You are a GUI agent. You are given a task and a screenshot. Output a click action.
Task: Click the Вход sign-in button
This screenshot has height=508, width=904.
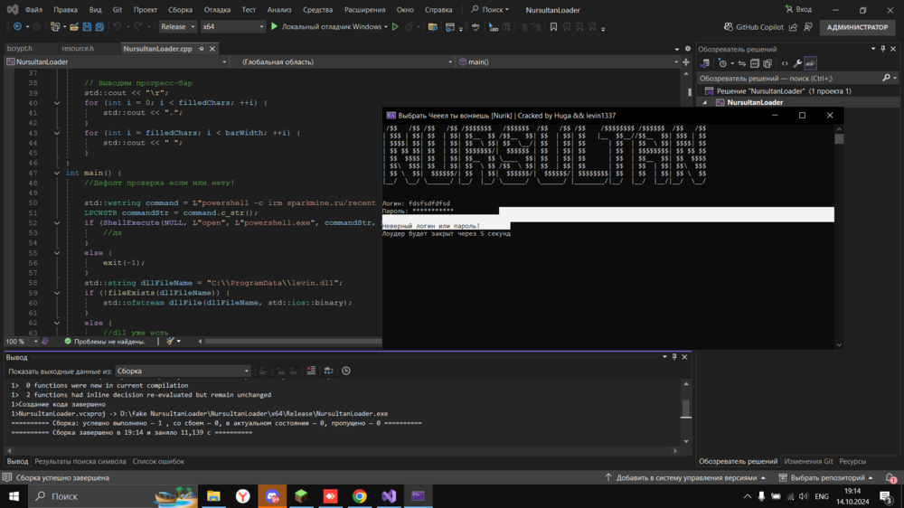[798, 9]
